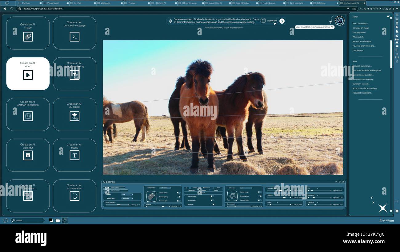
Task: Reload the page with the refresh icon
Action: click(12, 9)
